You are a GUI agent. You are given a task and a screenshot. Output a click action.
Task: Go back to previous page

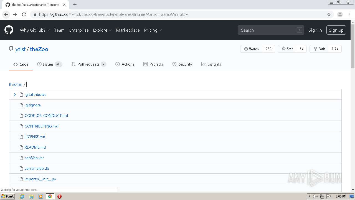pos(6,14)
